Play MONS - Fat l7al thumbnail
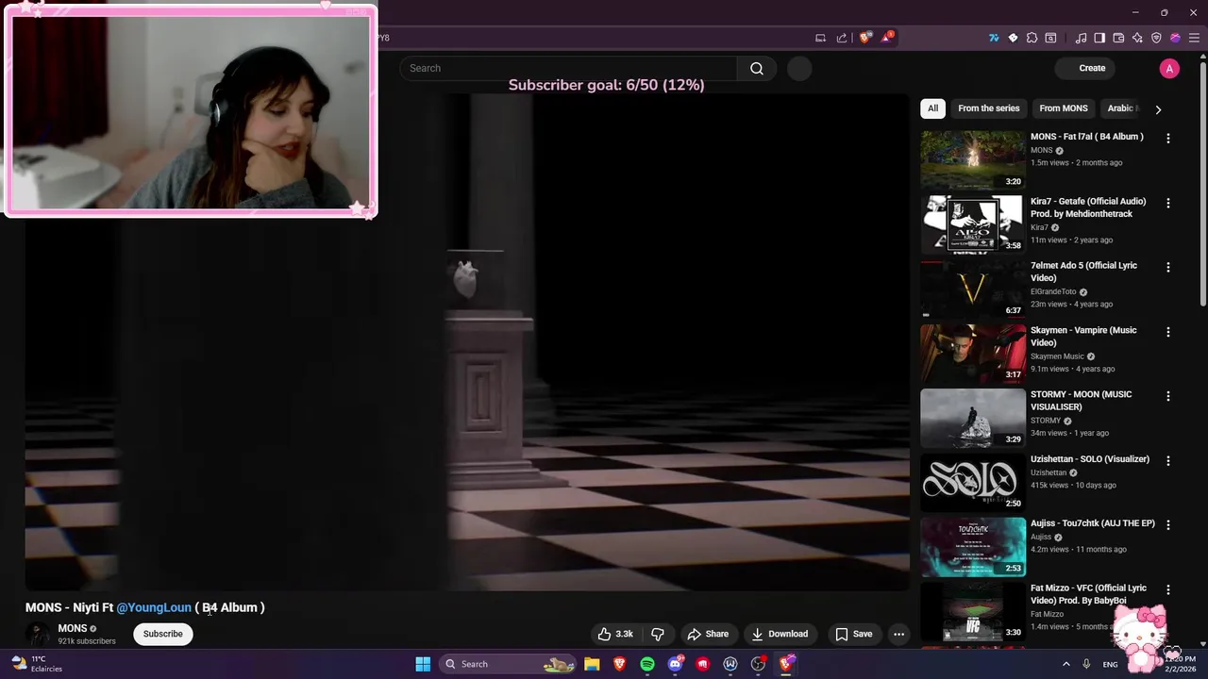Image resolution: width=1208 pixels, height=679 pixels. [x=972, y=159]
